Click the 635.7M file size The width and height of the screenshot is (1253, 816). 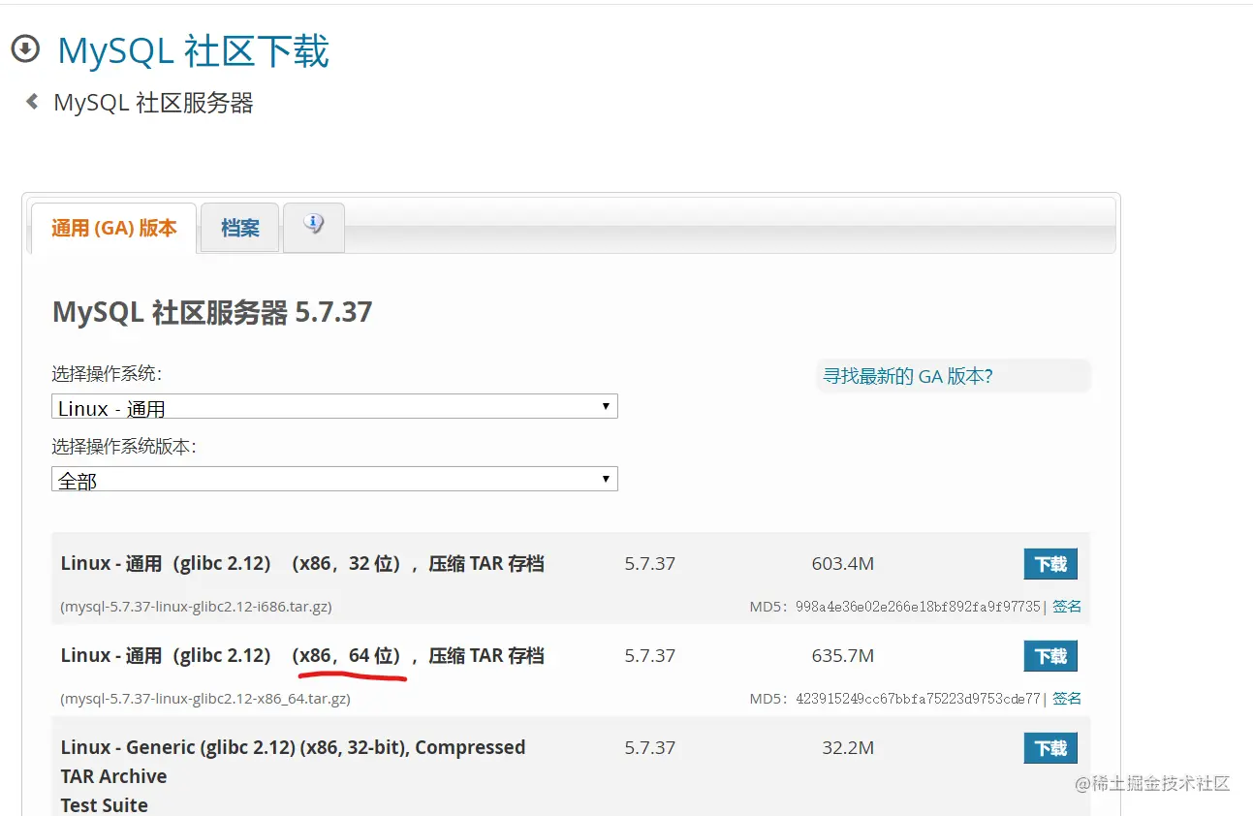tap(843, 656)
